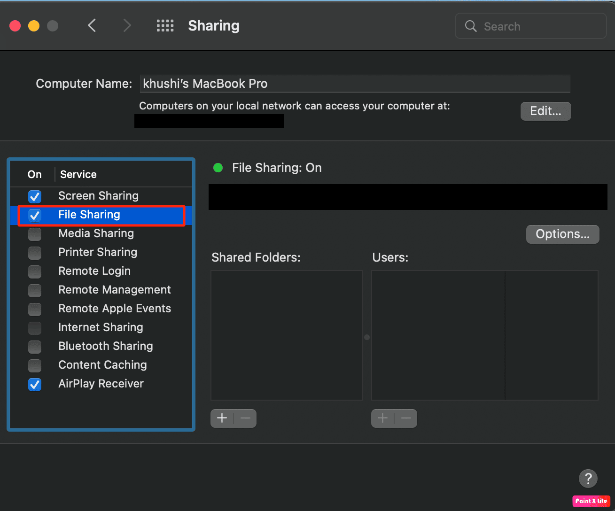Remove shared folder with minus button
This screenshot has height=511, width=615.
click(245, 418)
